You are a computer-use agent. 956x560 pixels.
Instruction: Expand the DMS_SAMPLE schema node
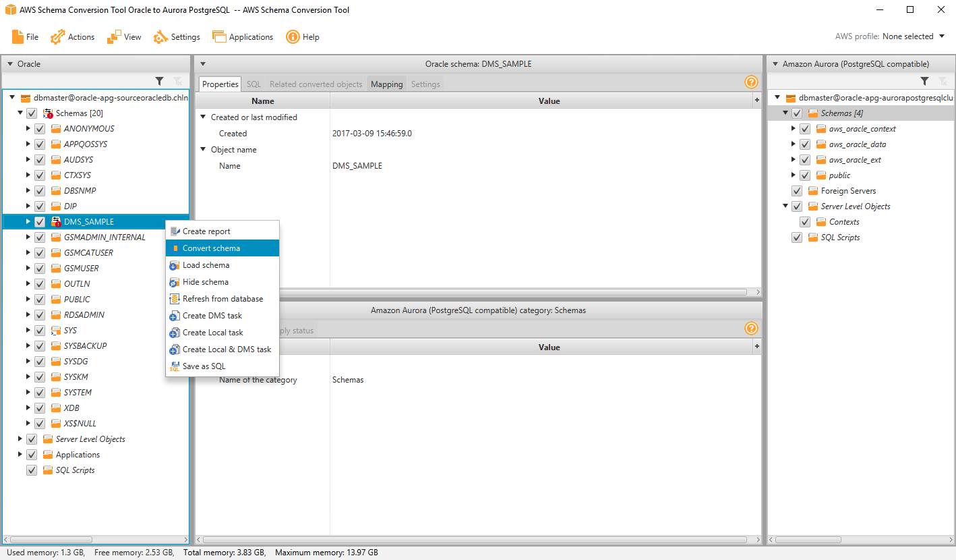(x=28, y=222)
